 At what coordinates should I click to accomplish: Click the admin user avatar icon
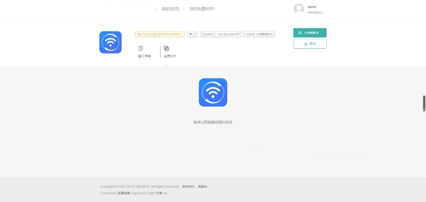pyautogui.click(x=299, y=9)
